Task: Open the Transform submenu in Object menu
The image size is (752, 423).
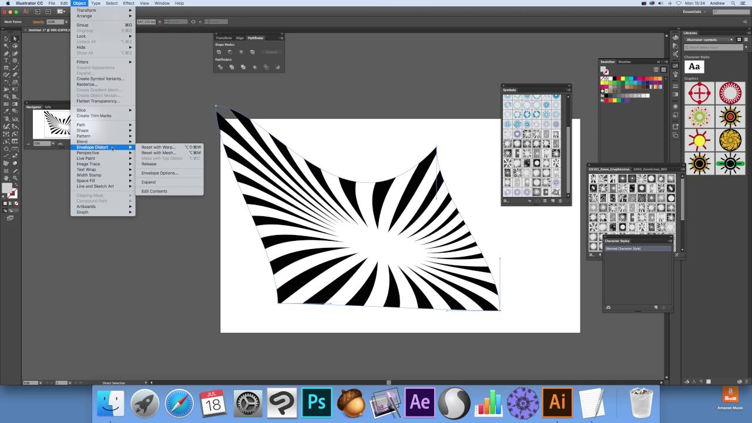Action: (103, 10)
